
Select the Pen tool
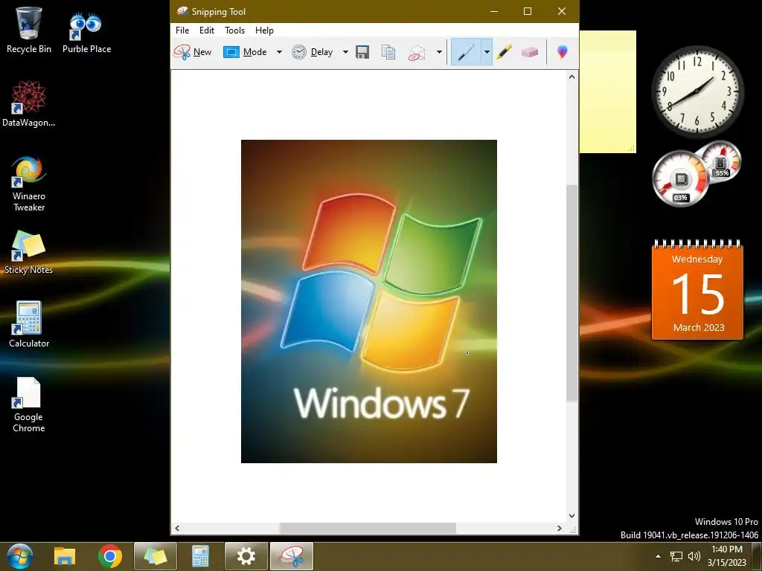tap(466, 52)
